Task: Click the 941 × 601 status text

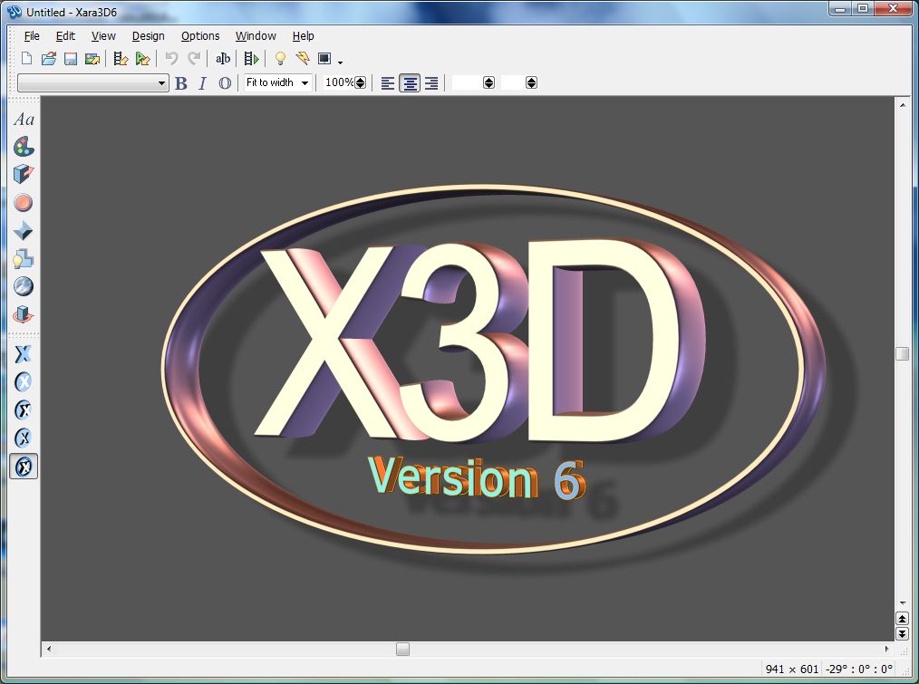Action: pyautogui.click(x=792, y=669)
